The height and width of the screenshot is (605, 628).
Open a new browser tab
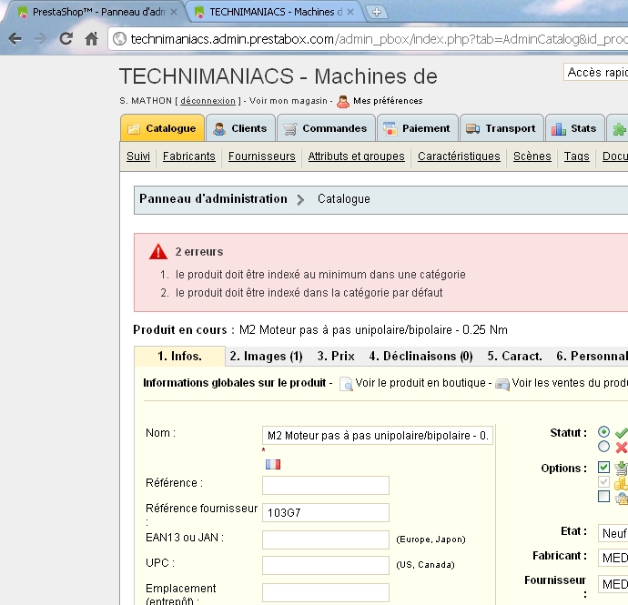coord(377,12)
